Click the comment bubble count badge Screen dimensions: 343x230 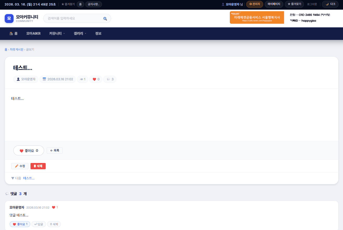110,79
